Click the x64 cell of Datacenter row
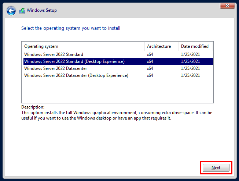The height and width of the screenshot is (181, 239). tap(150, 68)
